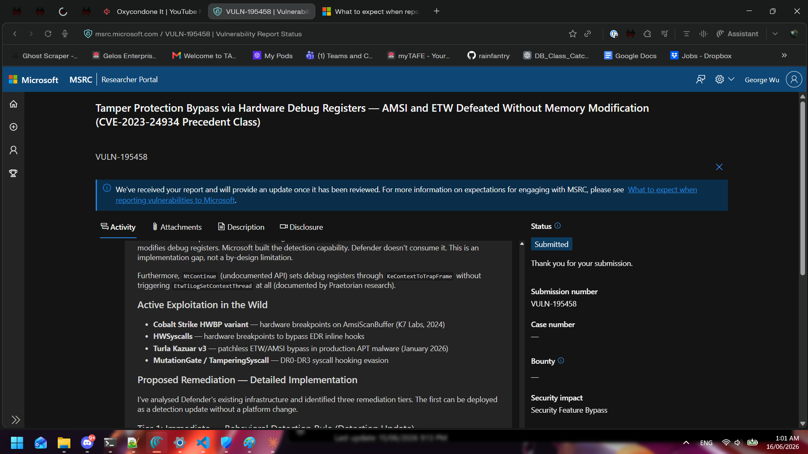
Task: Expand the chevron dropdown next to Assistant
Action: (775, 34)
